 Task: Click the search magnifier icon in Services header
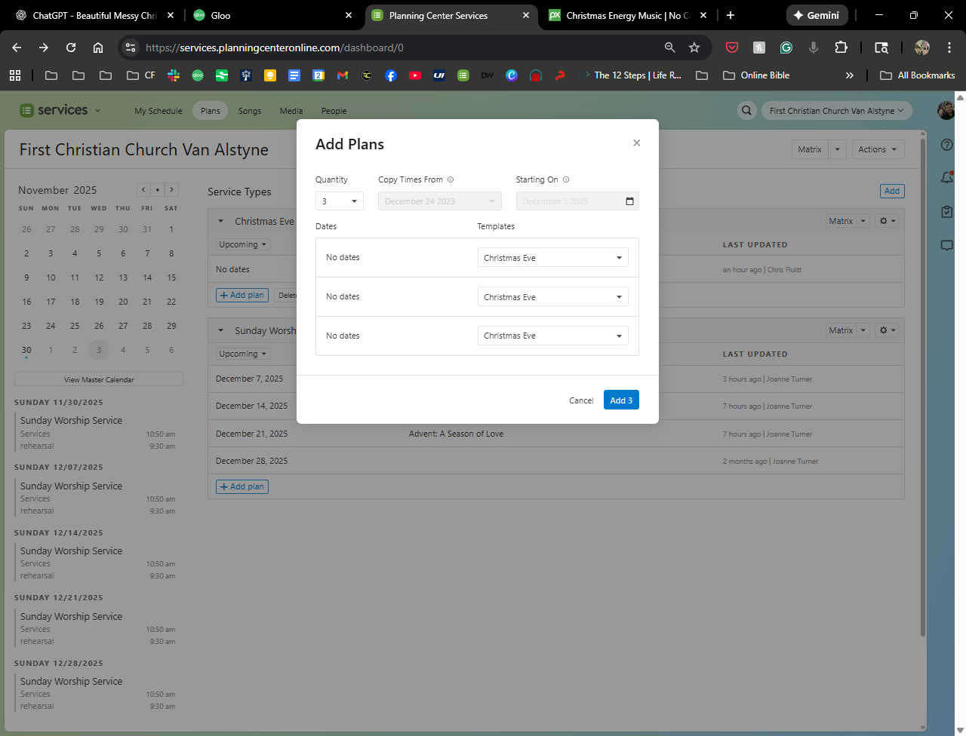pyautogui.click(x=746, y=111)
